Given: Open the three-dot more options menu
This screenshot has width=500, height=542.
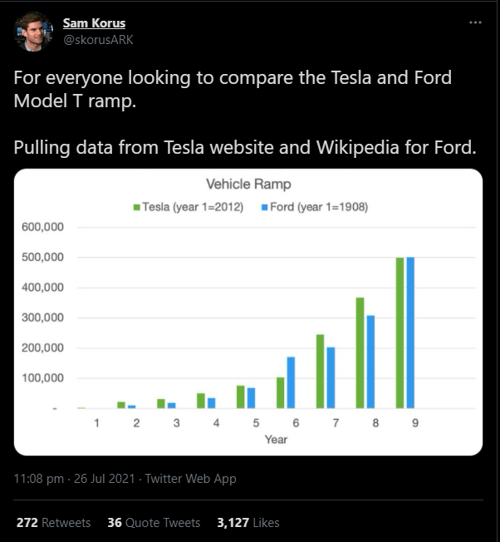Looking at the screenshot, I should (474, 22).
